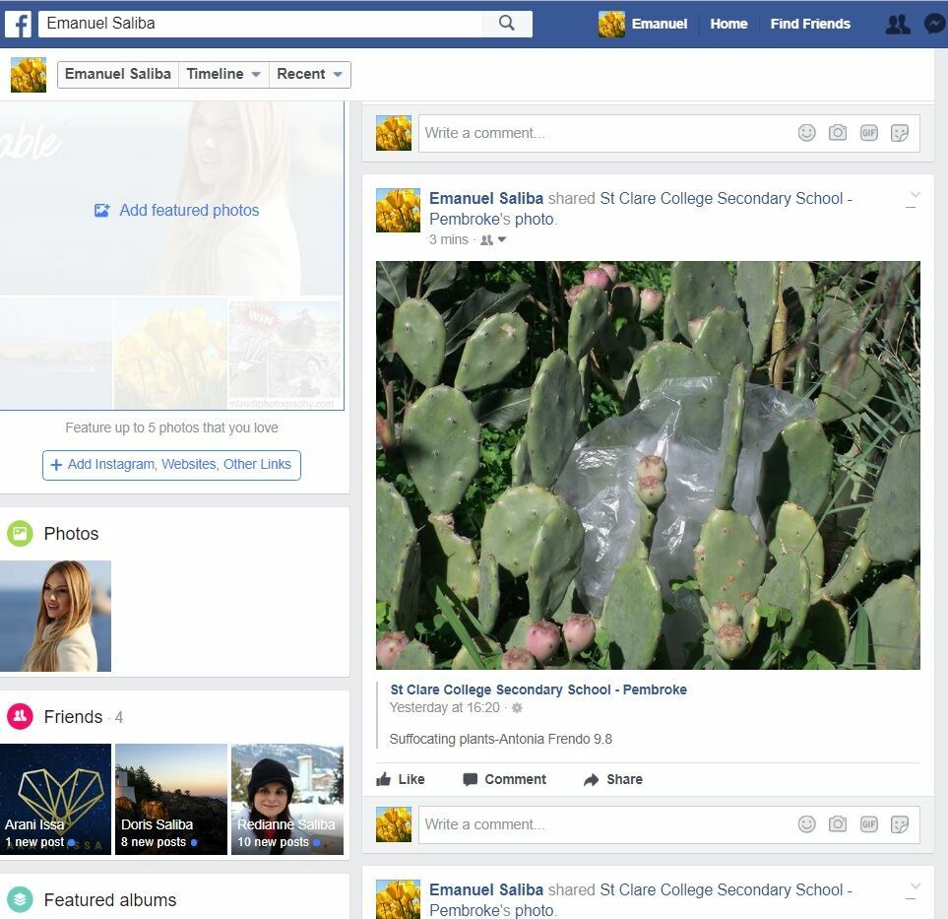Open the friend requests icon
This screenshot has width=948, height=919.
[x=897, y=24]
